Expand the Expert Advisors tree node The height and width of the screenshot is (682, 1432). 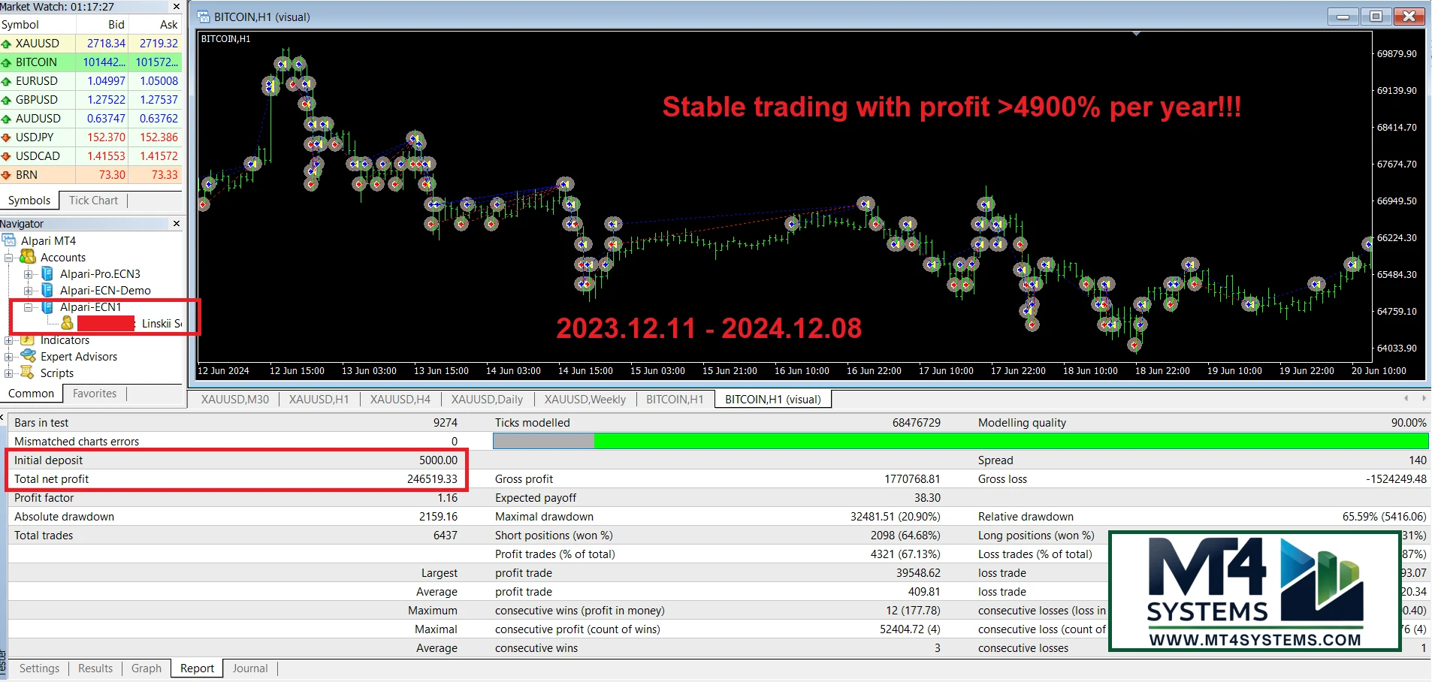[9, 356]
